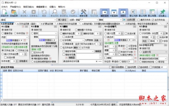169x106 pixels.
Task: Open the 查找 dropdown in N.2 替换
Action: click(56, 33)
